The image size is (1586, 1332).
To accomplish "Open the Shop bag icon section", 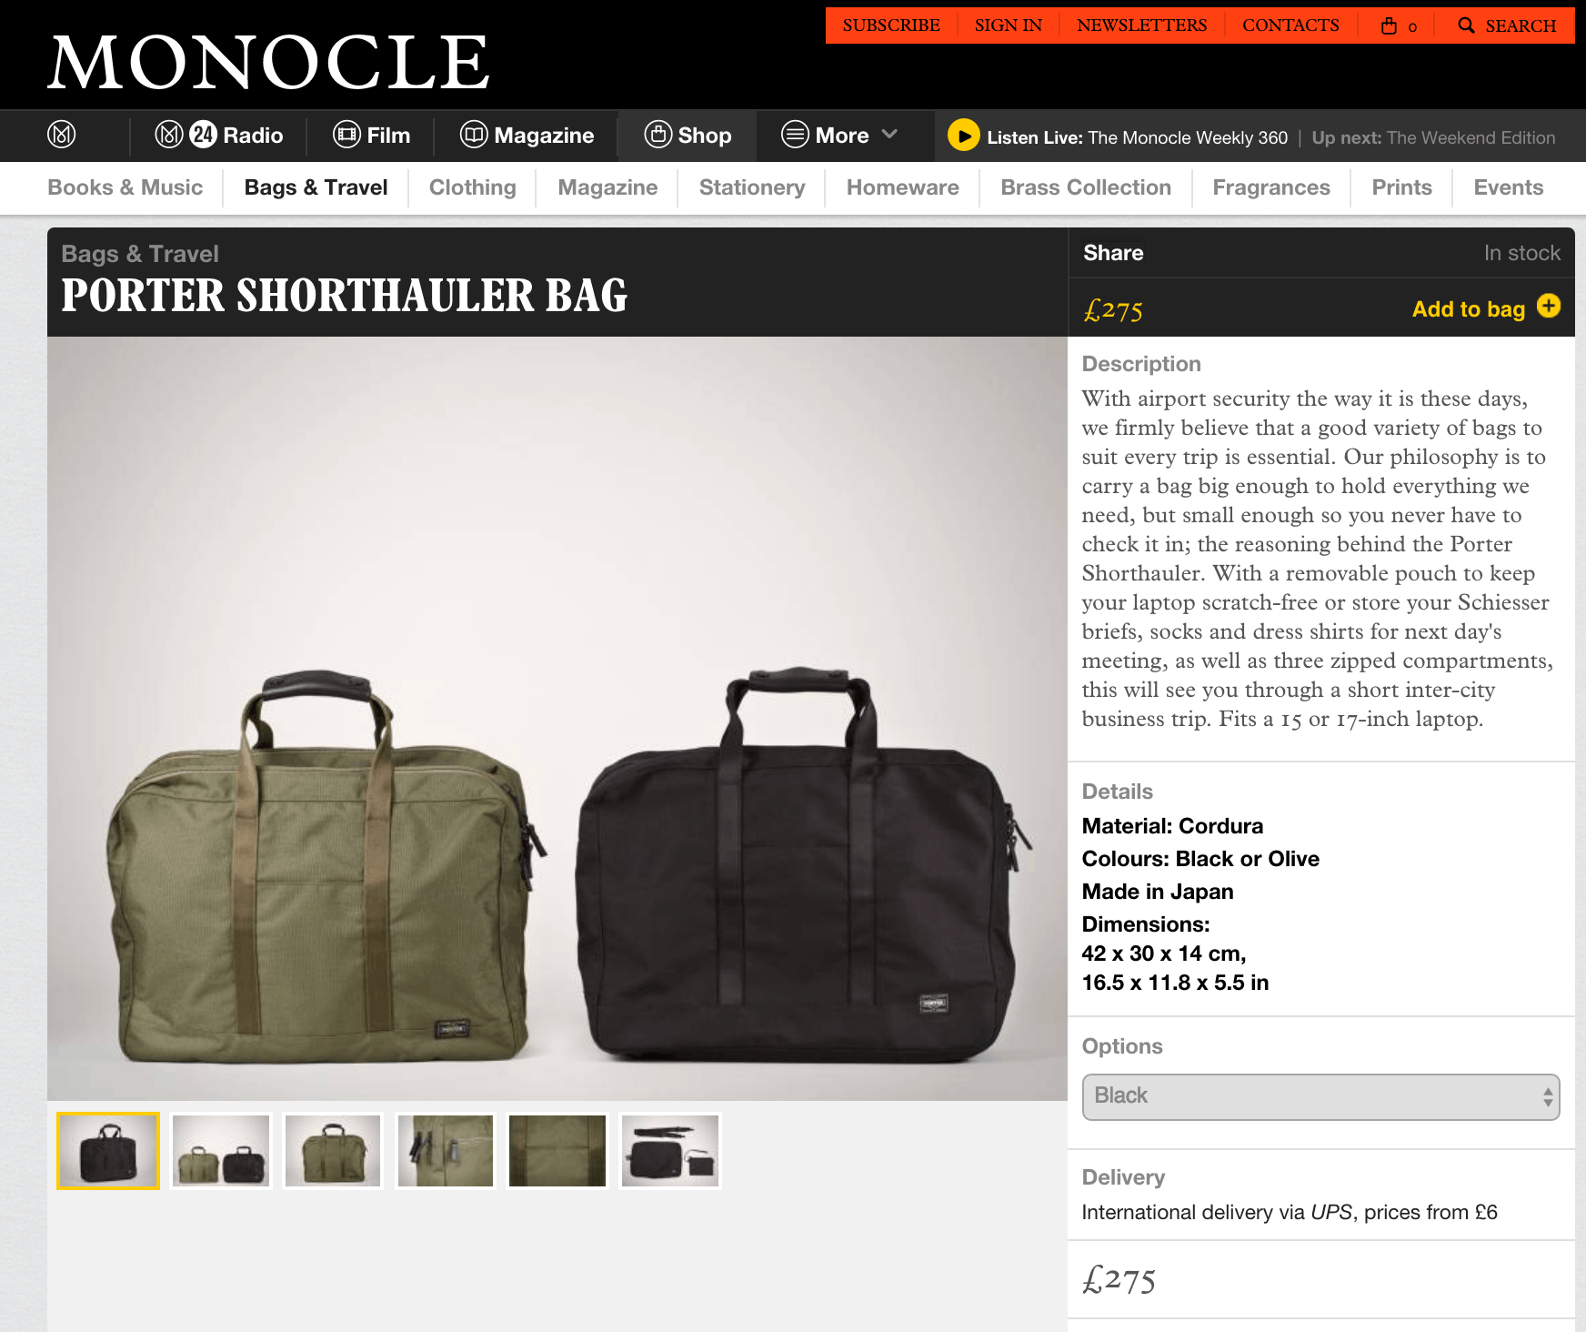I will [x=657, y=135].
